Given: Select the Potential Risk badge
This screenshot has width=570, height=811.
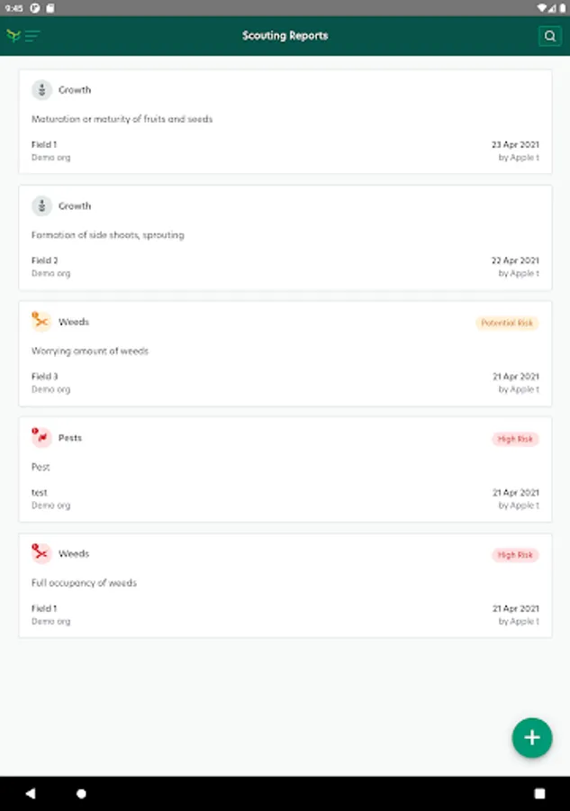Looking at the screenshot, I should (507, 323).
